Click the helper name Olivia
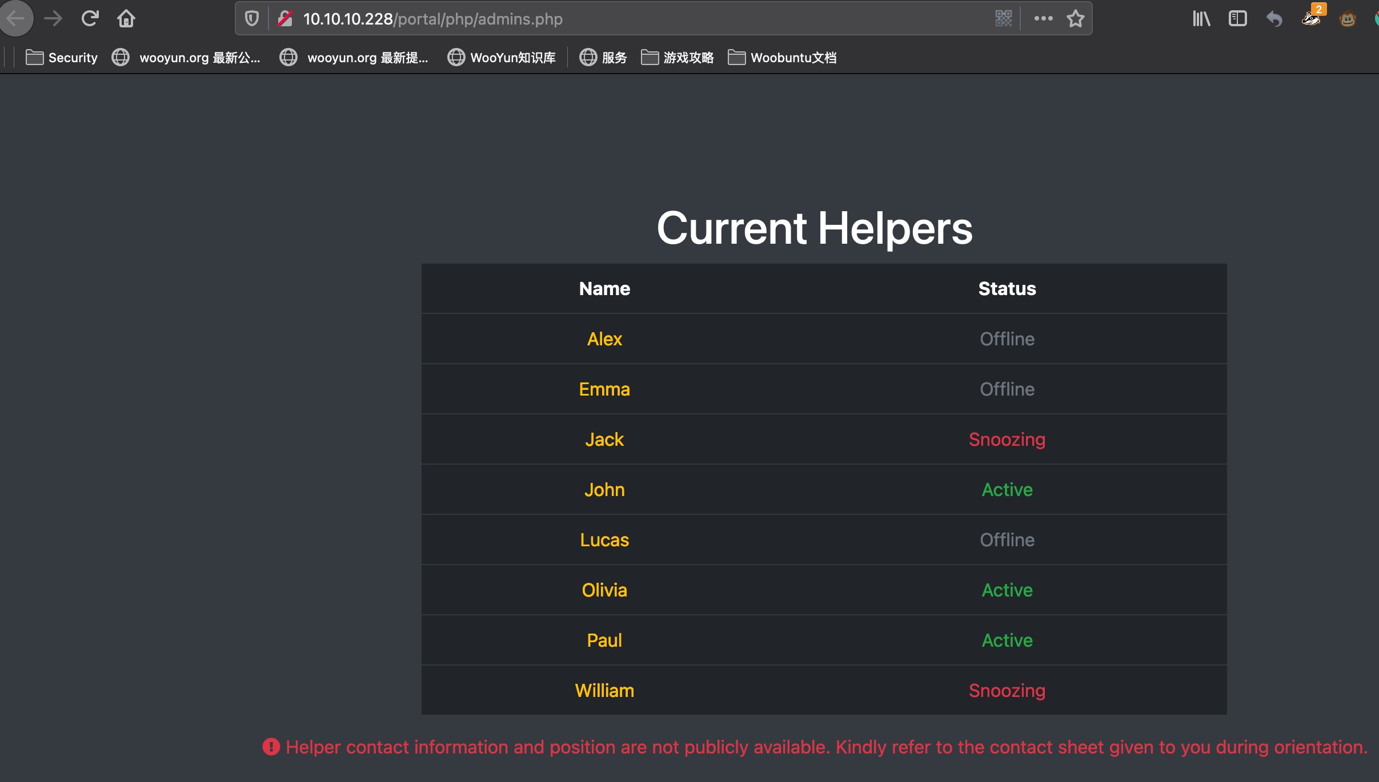 (x=604, y=590)
